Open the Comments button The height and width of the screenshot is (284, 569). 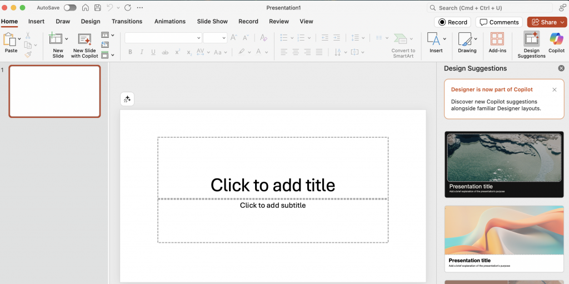[498, 22]
